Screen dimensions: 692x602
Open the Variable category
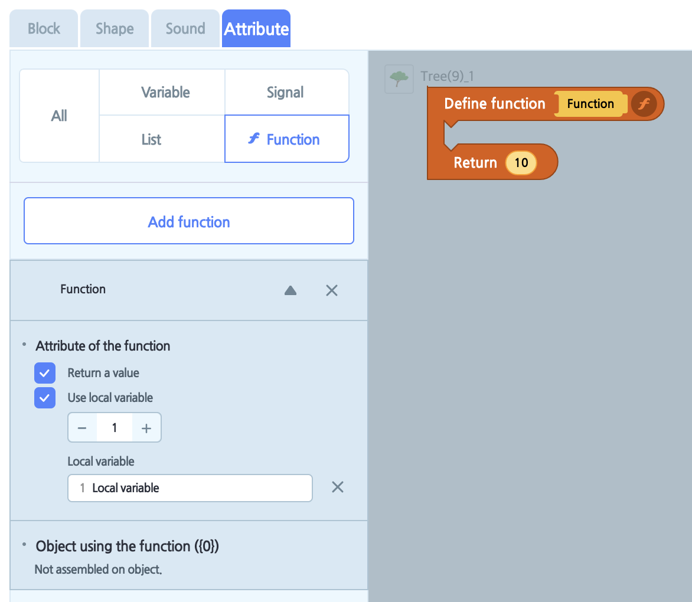point(166,92)
